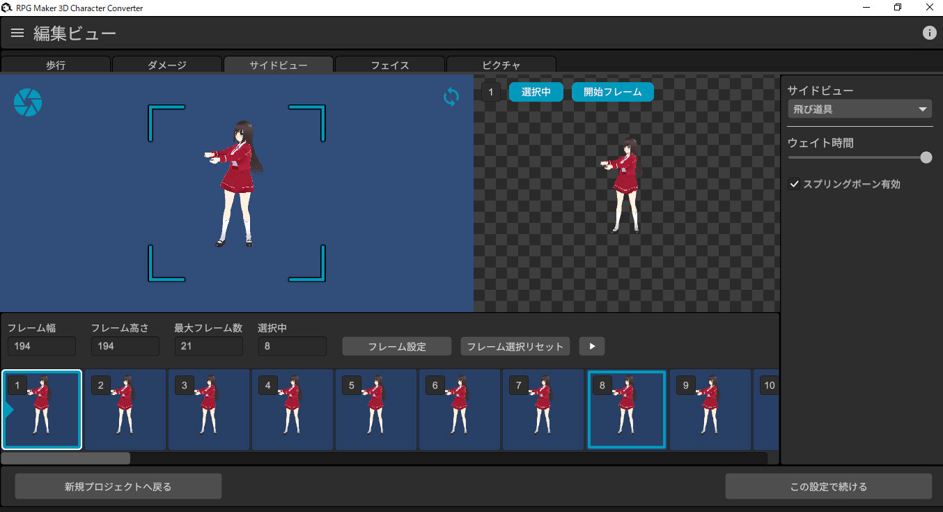943x512 pixels.
Task: Open the 飛び道具 dropdown under サイドビュー
Action: 859,109
